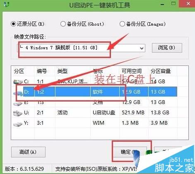The width and height of the screenshot is (195, 174).
Task: Maximize the U启动PE window
Action: 173,3
